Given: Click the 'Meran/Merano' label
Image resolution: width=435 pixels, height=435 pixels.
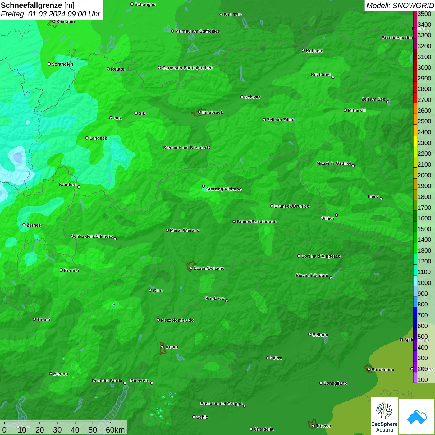Looking at the screenshot, I should tap(185, 230).
